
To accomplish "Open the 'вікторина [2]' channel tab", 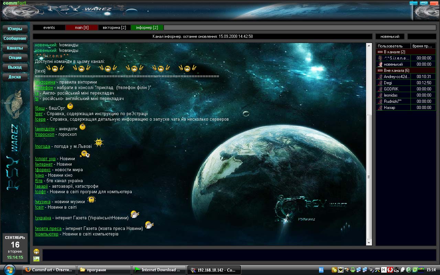I will coord(114,27).
